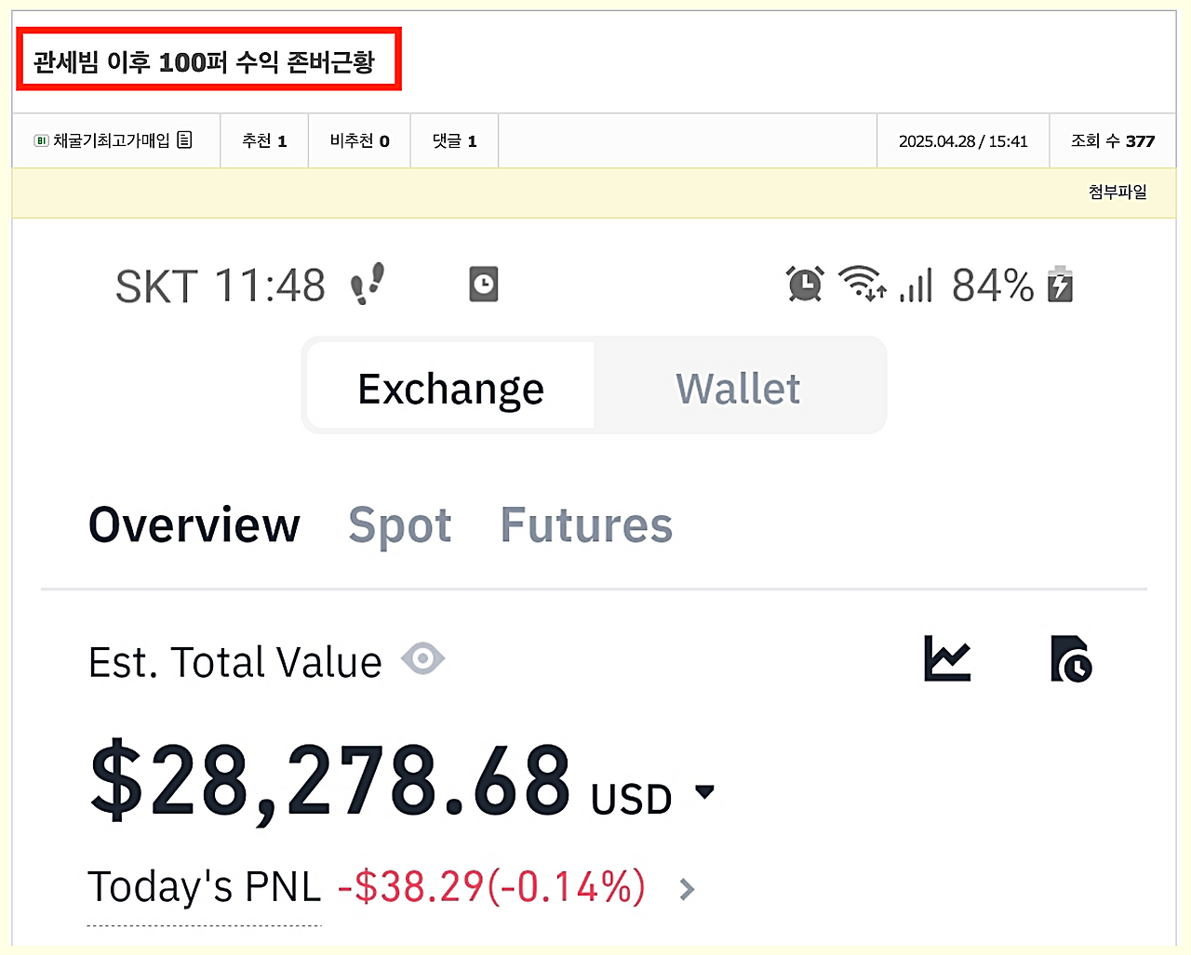The height and width of the screenshot is (955, 1191).
Task: Switch the toggle to Exchange
Action: coord(451,388)
